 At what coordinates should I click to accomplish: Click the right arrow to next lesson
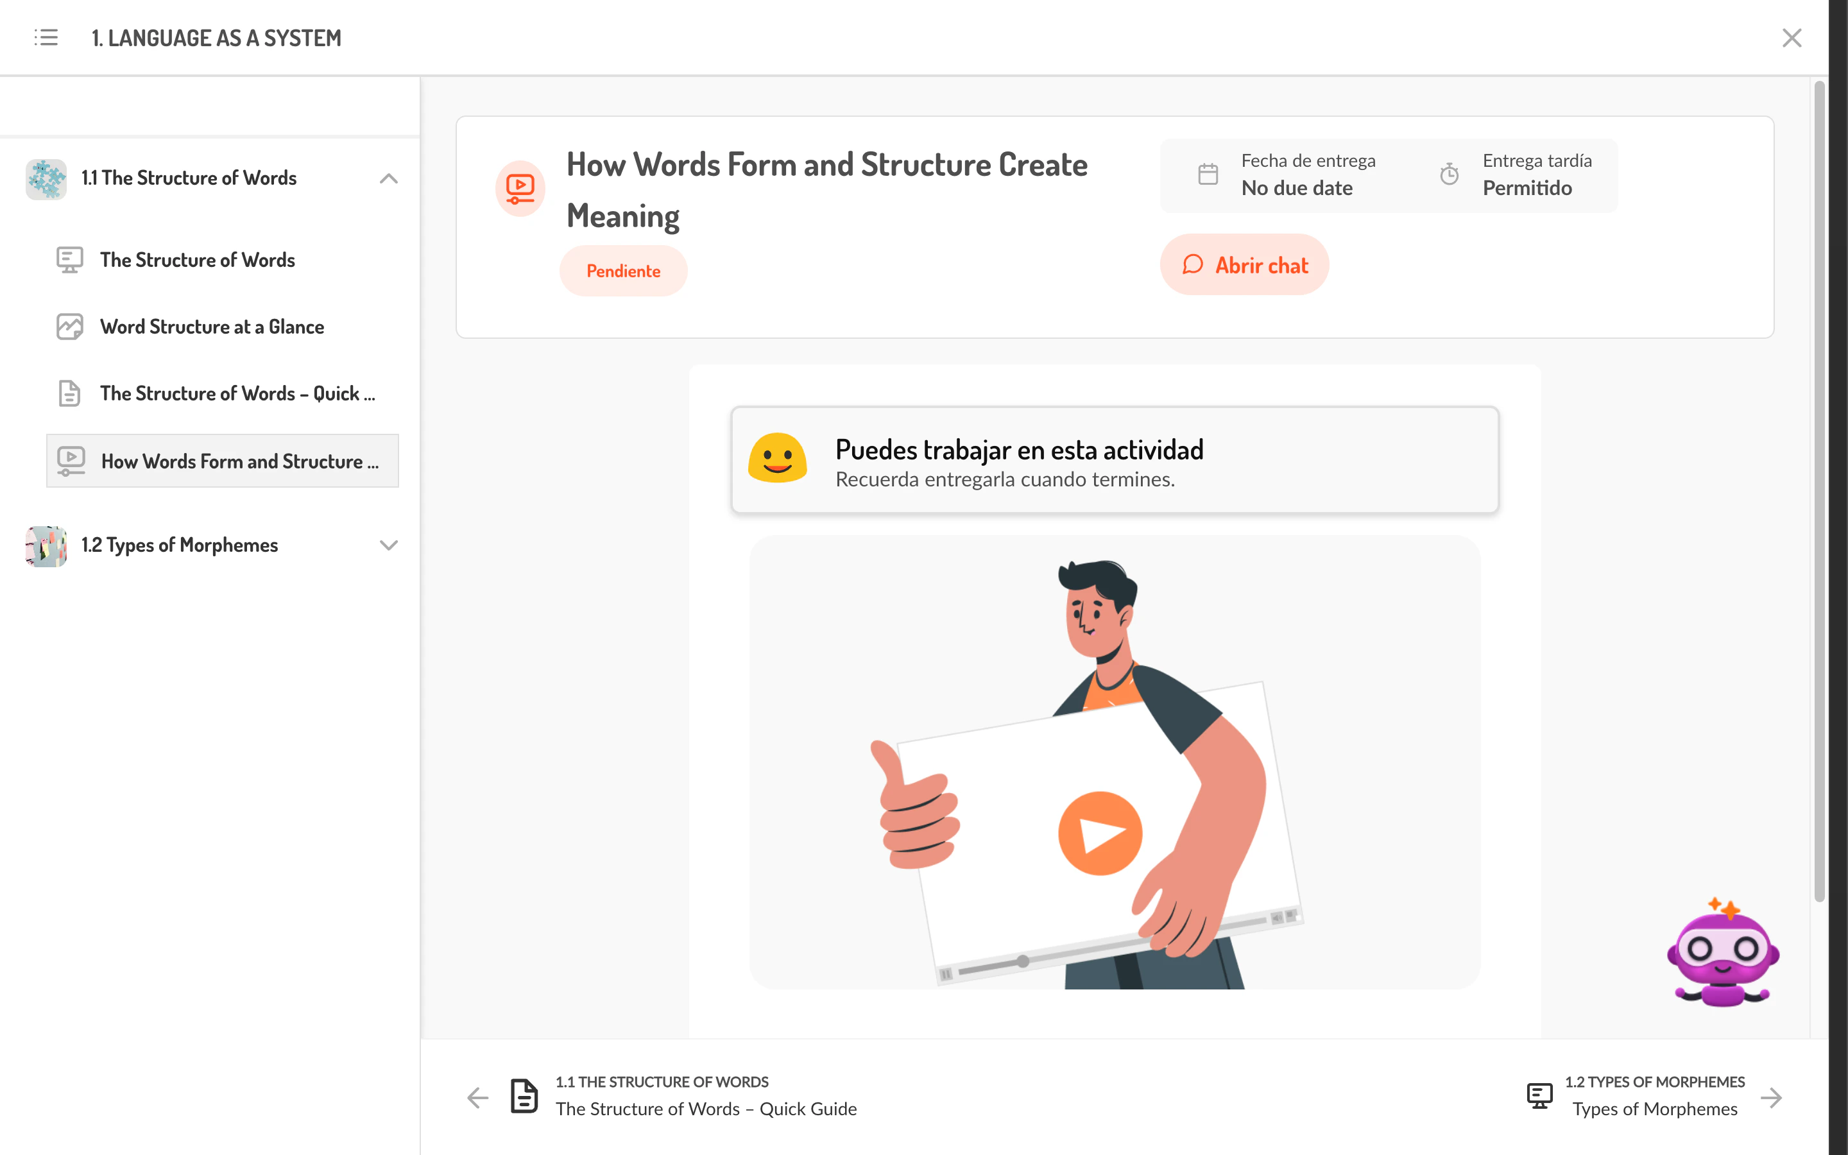click(1771, 1097)
